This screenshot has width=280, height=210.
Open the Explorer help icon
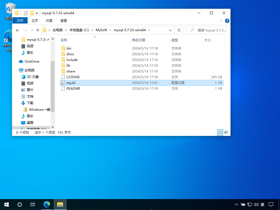(227, 21)
